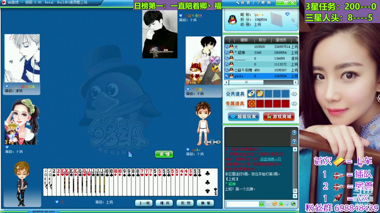
Task: Sort player list by 游戏币 column
Action: point(281,40)
